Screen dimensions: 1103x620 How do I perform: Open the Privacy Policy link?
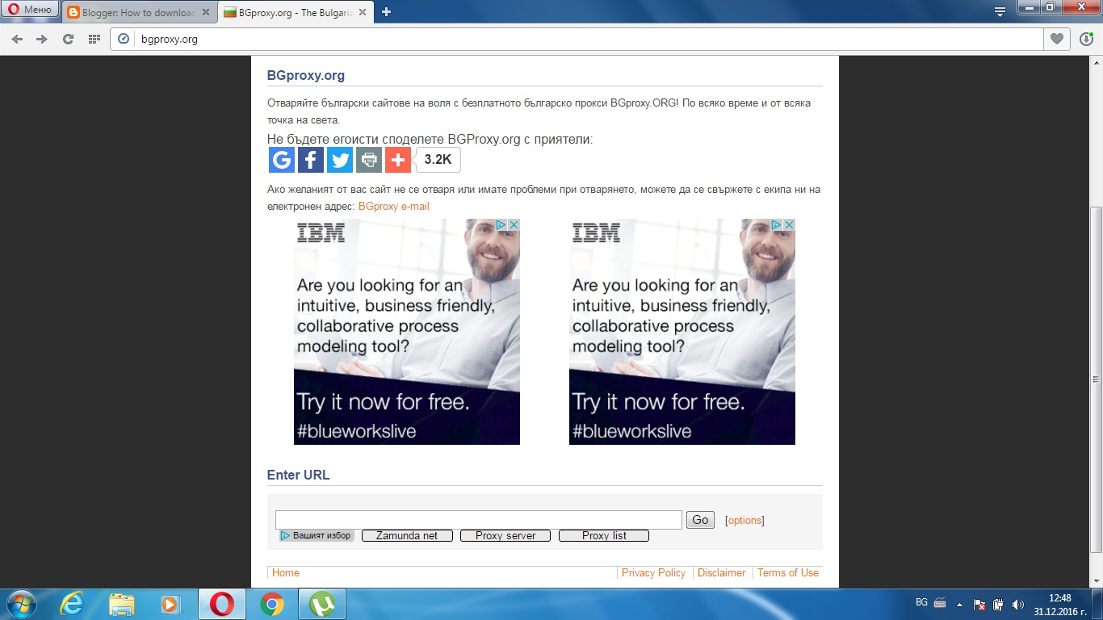coord(653,573)
